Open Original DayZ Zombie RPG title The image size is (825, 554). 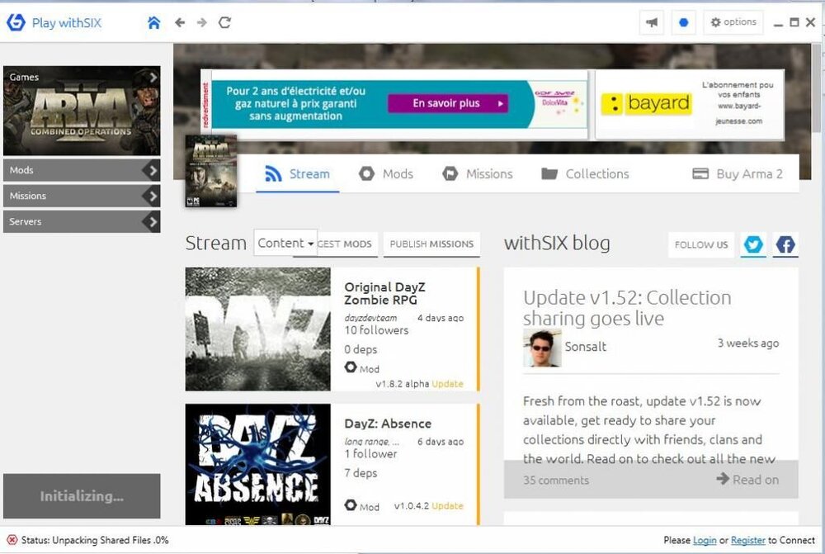pyautogui.click(x=384, y=293)
